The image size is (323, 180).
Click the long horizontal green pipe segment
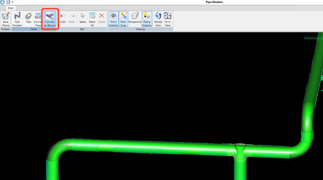coord(153,147)
